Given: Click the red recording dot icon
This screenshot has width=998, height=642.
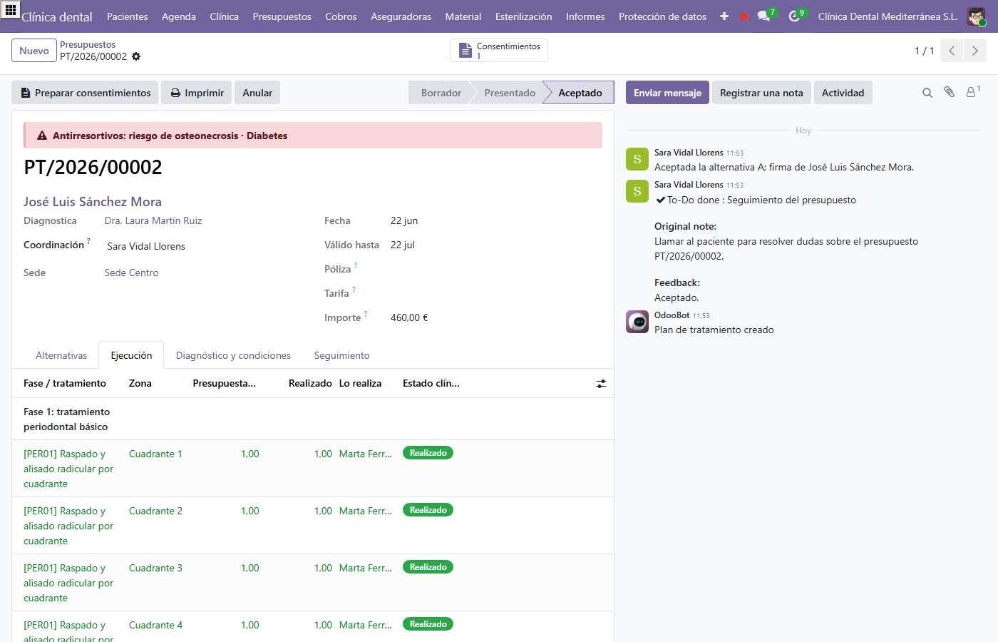Looking at the screenshot, I should [x=744, y=16].
